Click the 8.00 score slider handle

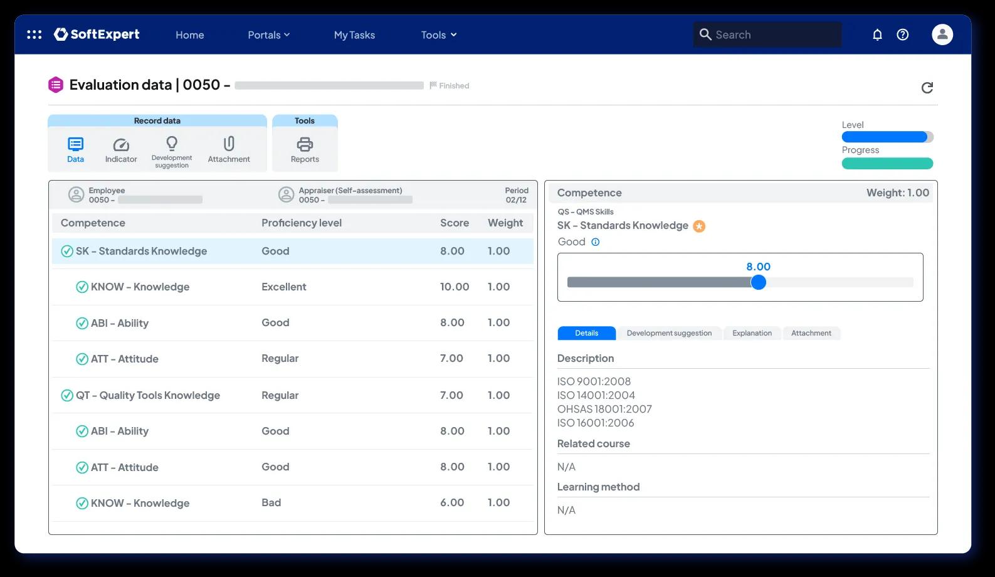[759, 282]
